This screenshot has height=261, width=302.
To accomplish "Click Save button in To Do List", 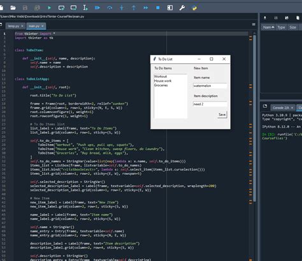I will tap(222, 115).
